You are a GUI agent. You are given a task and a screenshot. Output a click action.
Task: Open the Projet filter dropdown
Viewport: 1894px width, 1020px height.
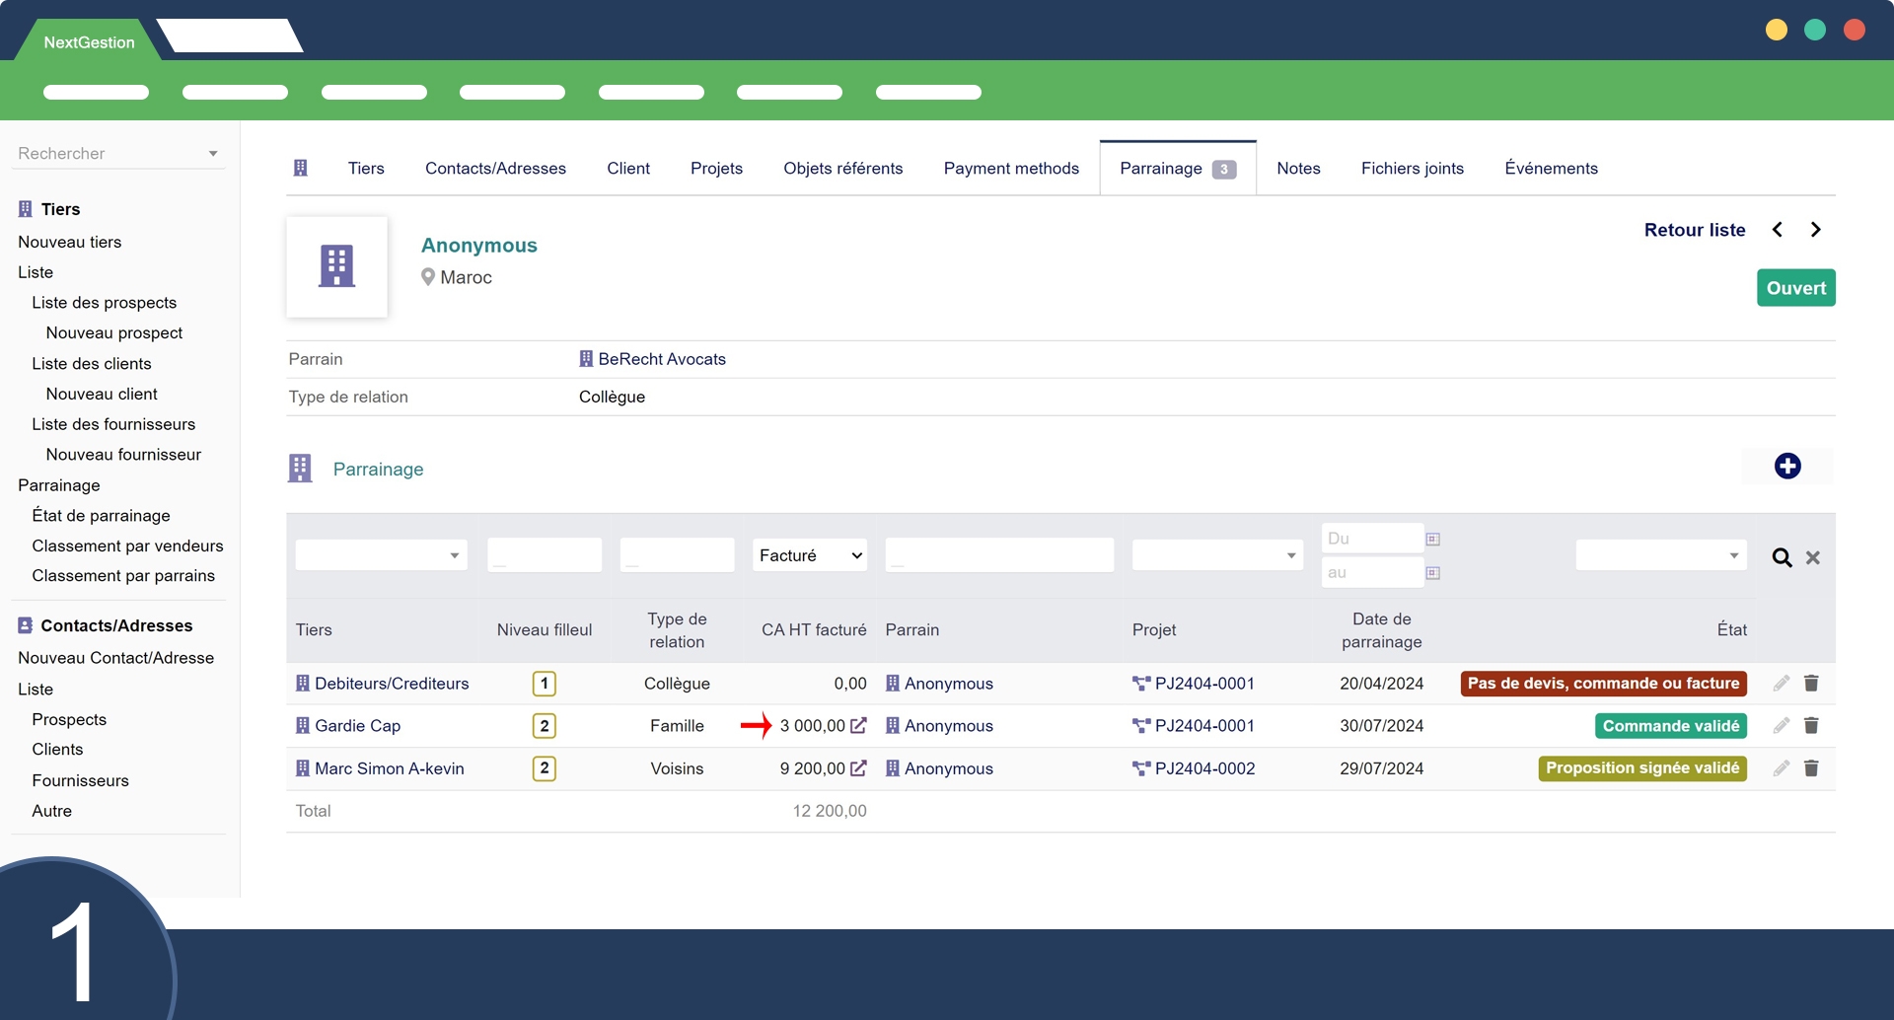pos(1216,555)
